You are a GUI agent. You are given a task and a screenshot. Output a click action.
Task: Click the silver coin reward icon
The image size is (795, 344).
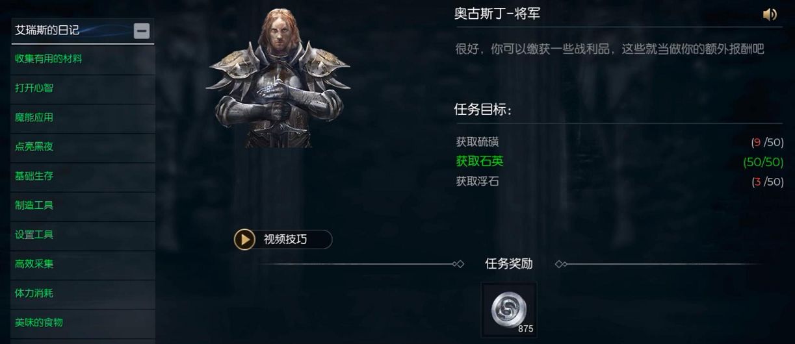[x=509, y=310]
